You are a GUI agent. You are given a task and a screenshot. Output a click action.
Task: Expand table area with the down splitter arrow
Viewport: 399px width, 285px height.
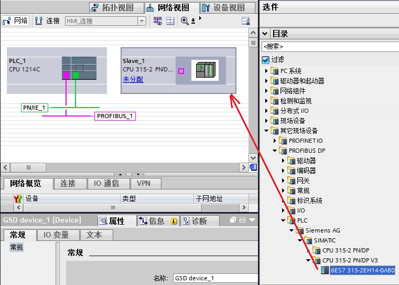pyautogui.click(x=138, y=174)
